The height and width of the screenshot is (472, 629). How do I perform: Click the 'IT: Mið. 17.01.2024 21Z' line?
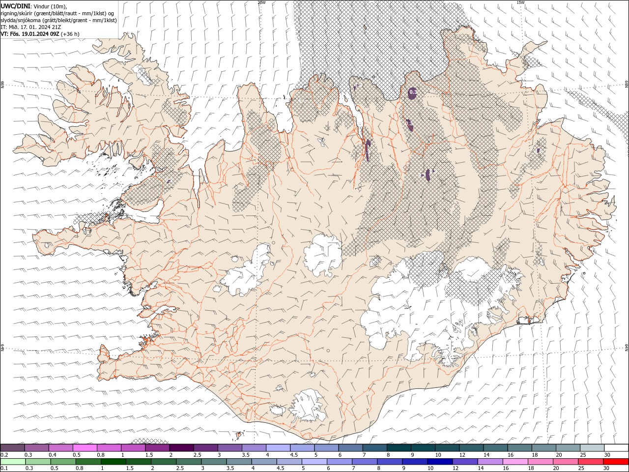(31, 27)
